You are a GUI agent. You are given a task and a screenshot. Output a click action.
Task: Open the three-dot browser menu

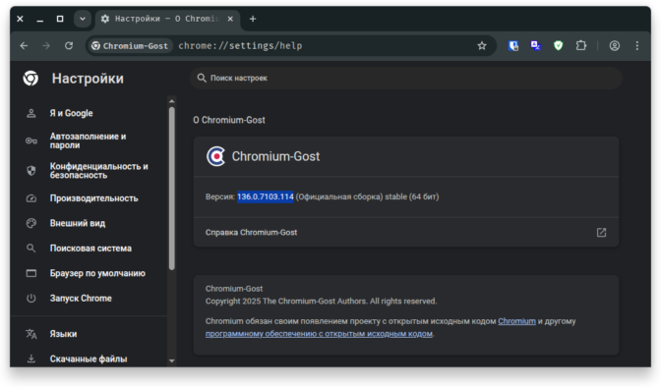[x=637, y=45]
